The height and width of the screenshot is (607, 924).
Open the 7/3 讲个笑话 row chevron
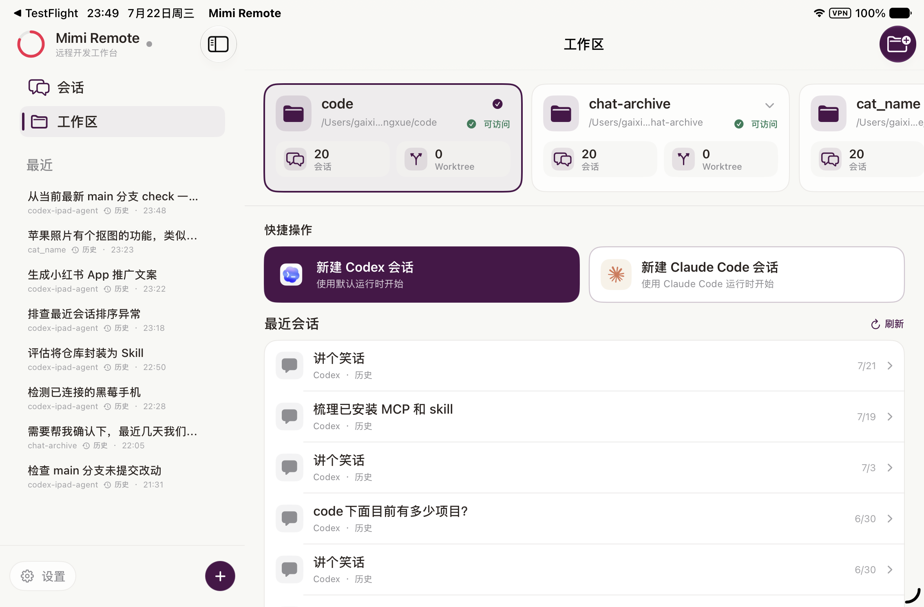890,467
